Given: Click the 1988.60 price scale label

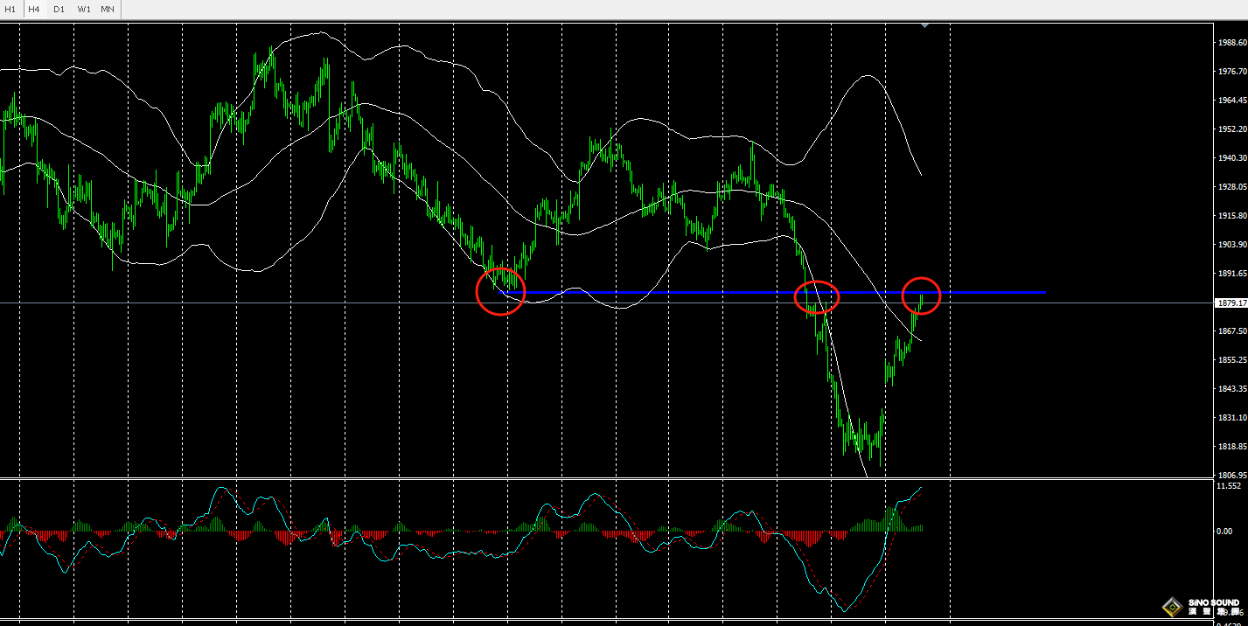Looking at the screenshot, I should (1231, 42).
